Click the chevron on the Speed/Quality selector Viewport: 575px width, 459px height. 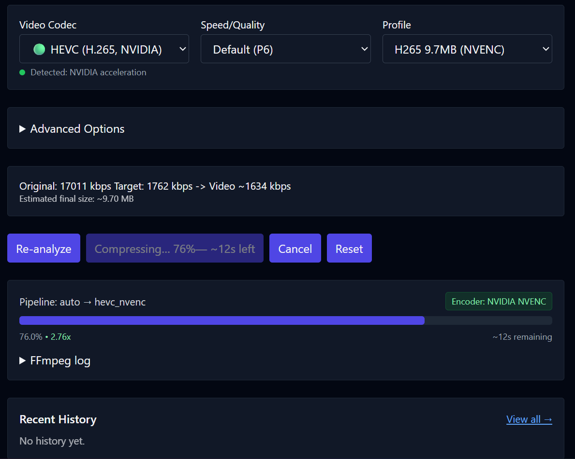(x=364, y=49)
